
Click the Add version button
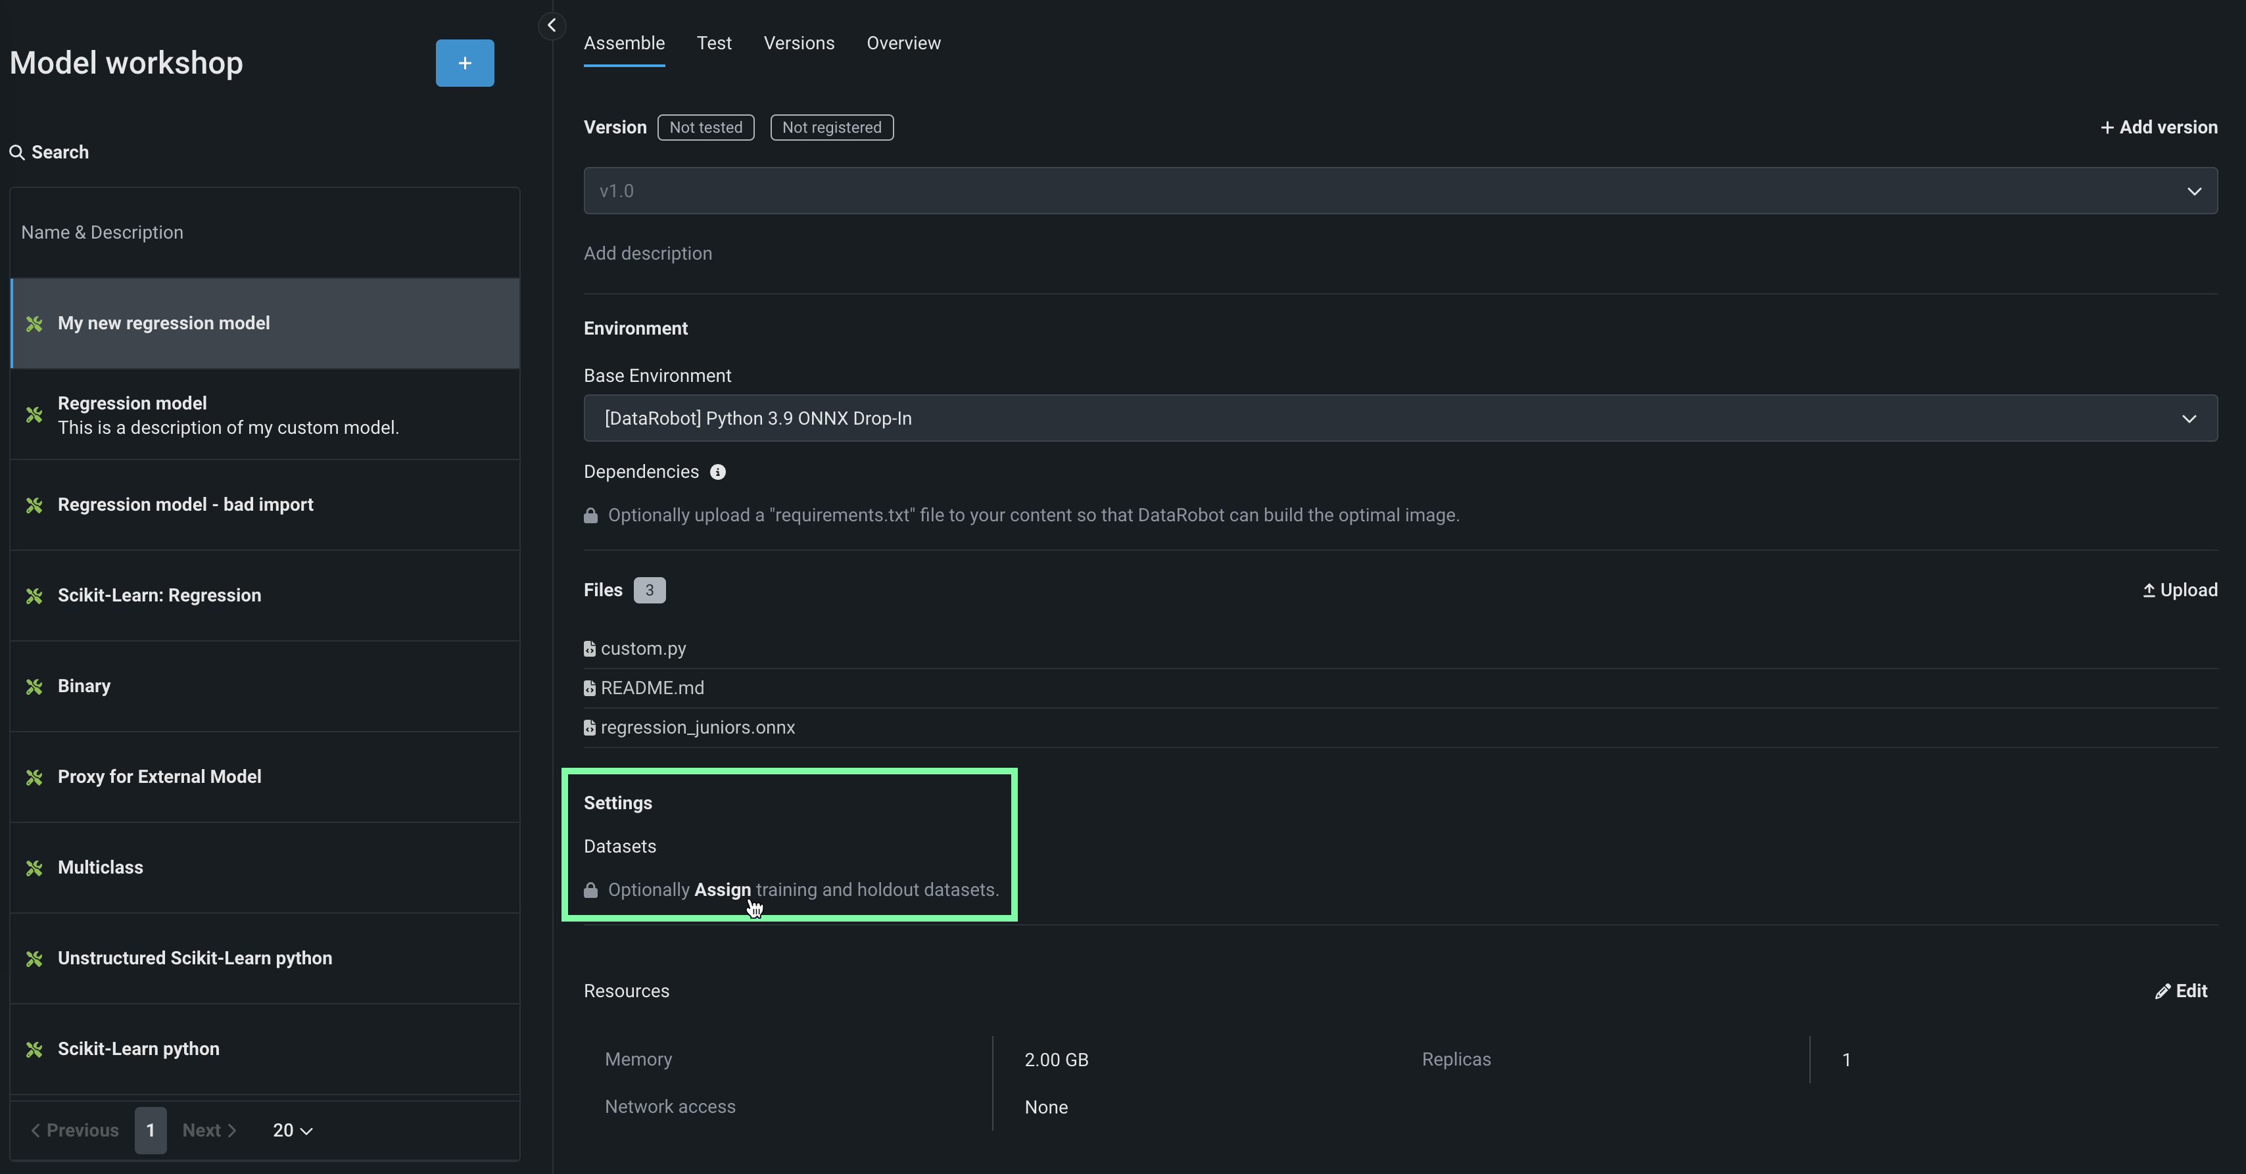(x=2159, y=128)
